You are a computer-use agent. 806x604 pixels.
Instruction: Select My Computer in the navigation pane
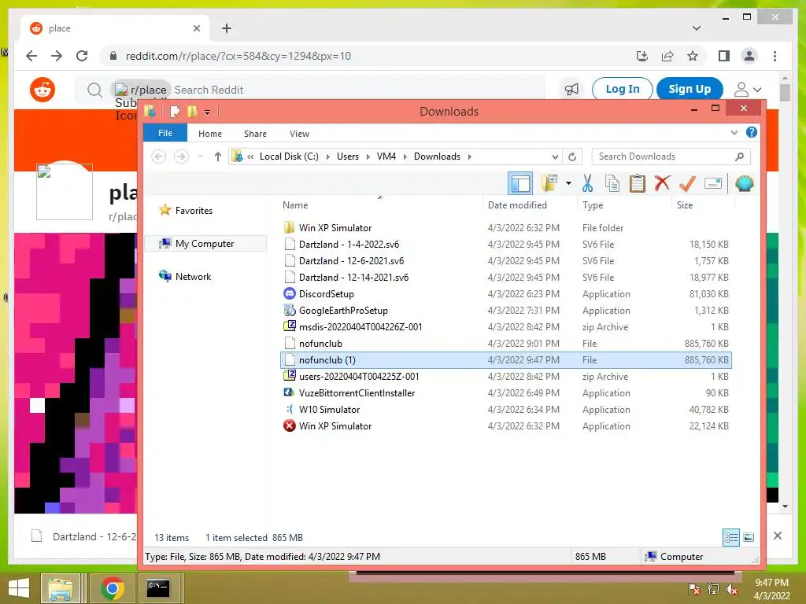coord(205,244)
